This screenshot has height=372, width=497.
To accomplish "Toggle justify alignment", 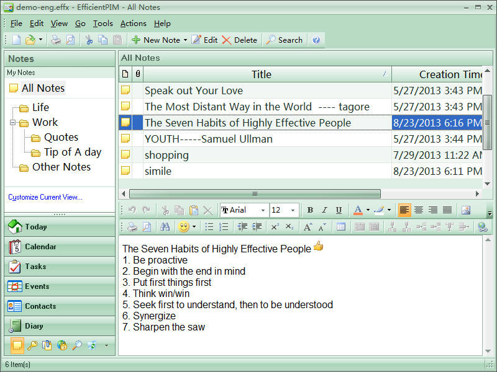I will pos(447,210).
